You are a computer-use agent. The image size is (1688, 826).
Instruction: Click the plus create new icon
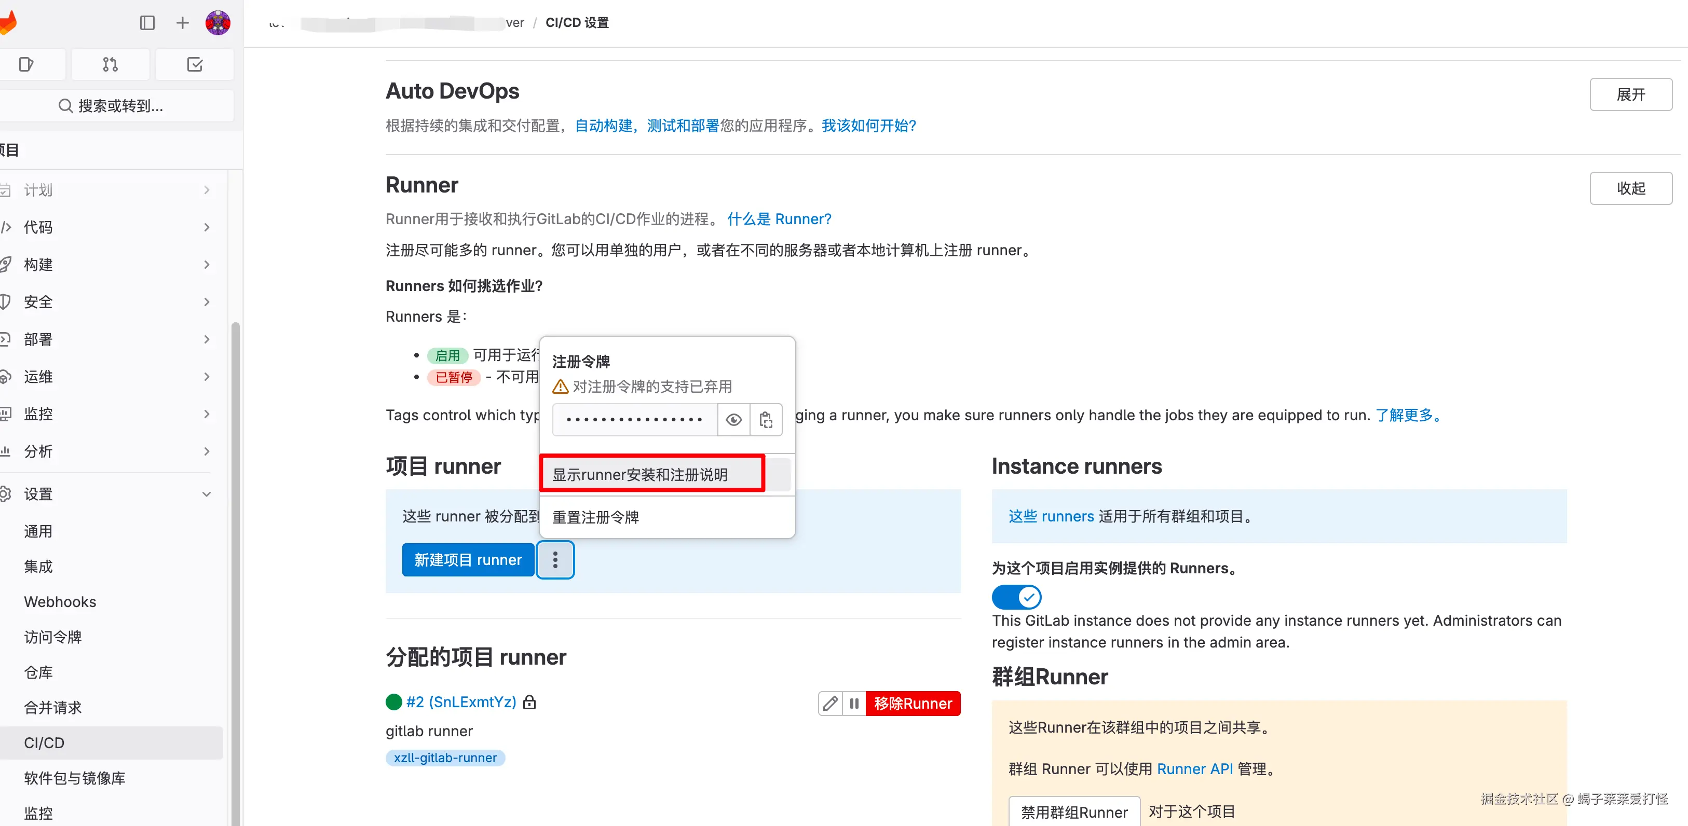pos(182,23)
